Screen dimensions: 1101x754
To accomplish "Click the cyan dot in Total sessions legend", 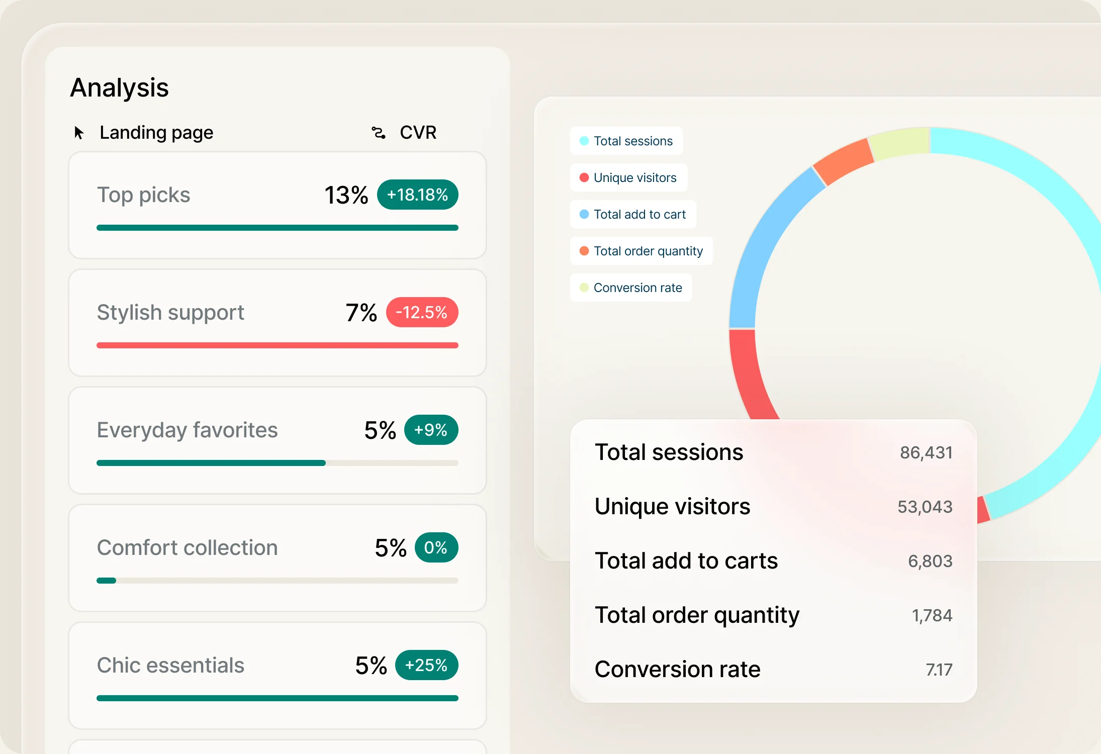I will click(584, 141).
